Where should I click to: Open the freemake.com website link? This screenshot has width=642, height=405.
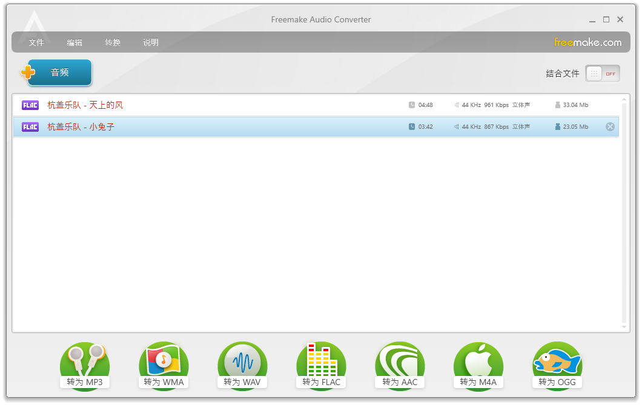tap(587, 42)
